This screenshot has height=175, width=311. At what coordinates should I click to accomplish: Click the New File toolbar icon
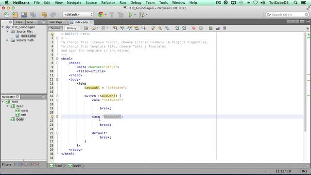[x=6, y=15]
